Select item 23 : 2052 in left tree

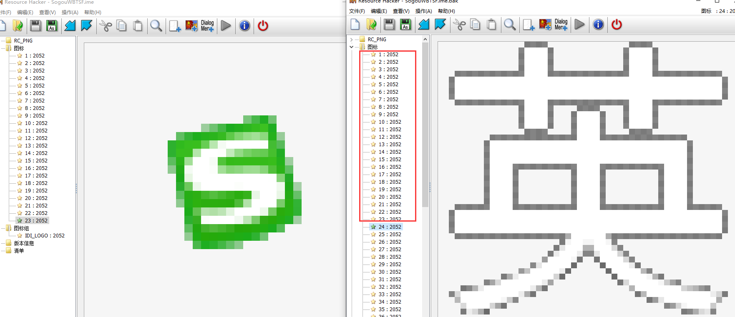[36, 221]
